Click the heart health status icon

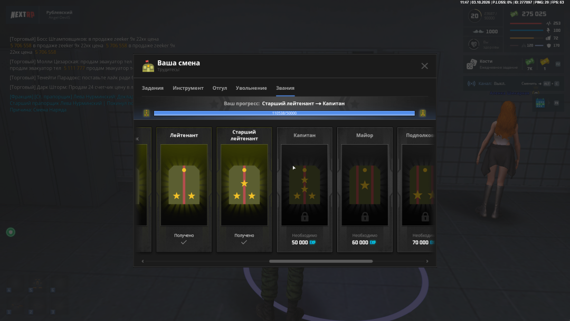(473, 44)
